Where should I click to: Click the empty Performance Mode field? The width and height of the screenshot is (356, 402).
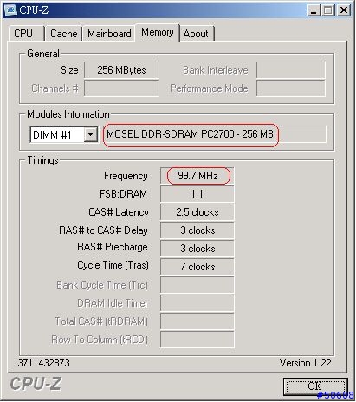(291, 88)
